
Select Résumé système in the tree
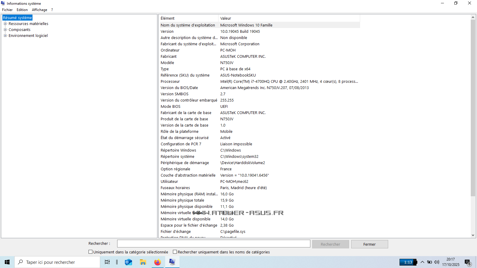(x=17, y=18)
